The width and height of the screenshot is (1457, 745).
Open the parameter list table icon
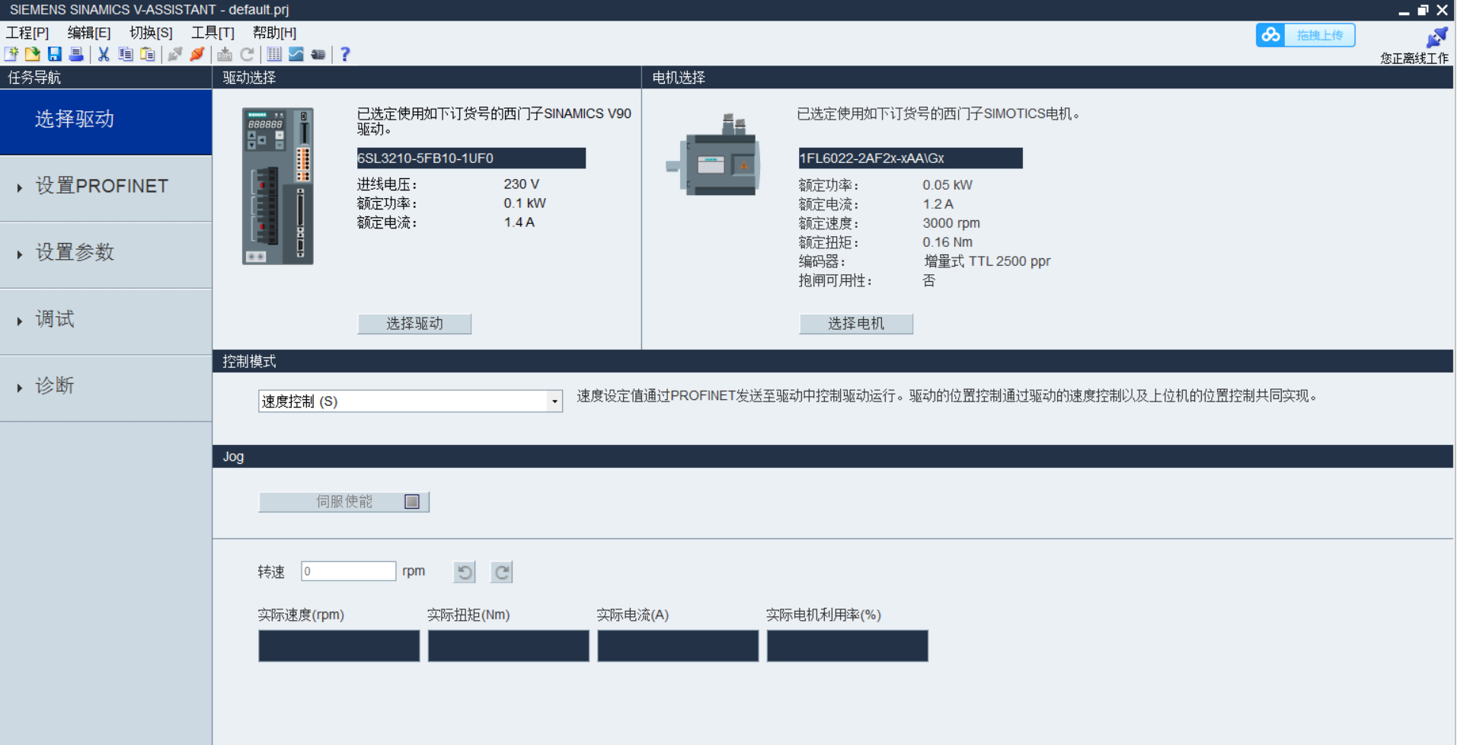coord(274,54)
